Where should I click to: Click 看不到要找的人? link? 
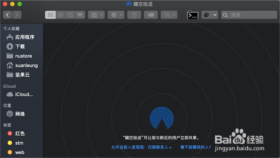click(196, 147)
